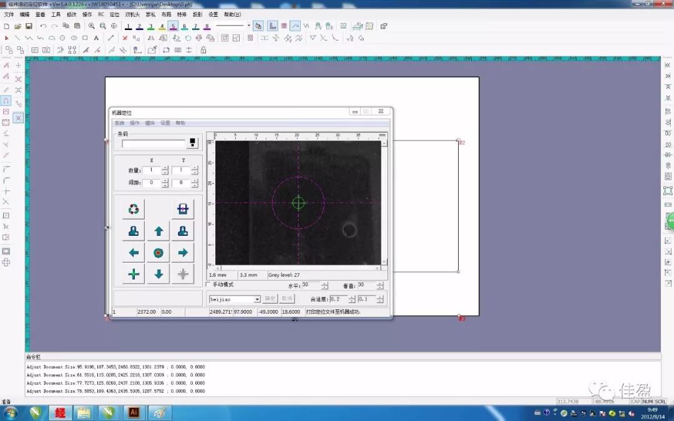Image resolution: width=674 pixels, height=421 pixels.
Task: Open the line style dropdown in toolbar
Action: click(248, 26)
